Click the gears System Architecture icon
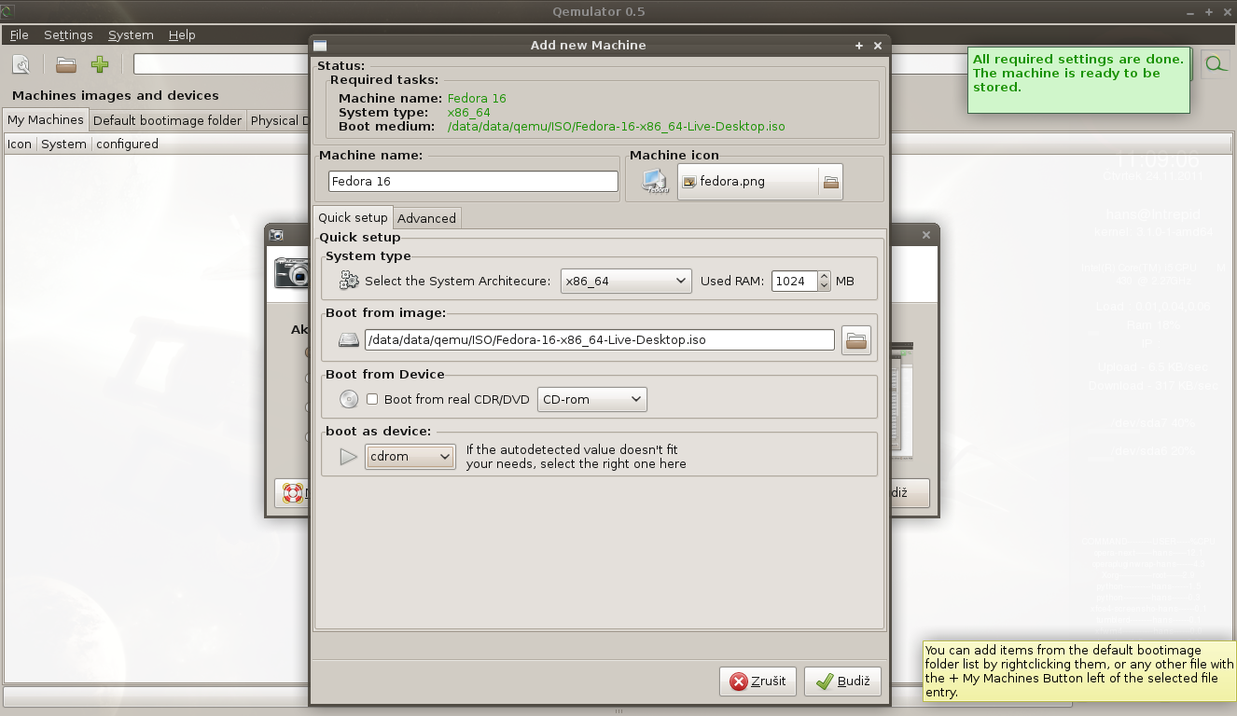Viewport: 1237px width, 716px height. 349,281
